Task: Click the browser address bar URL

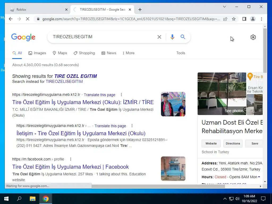Action: click(x=131, y=19)
